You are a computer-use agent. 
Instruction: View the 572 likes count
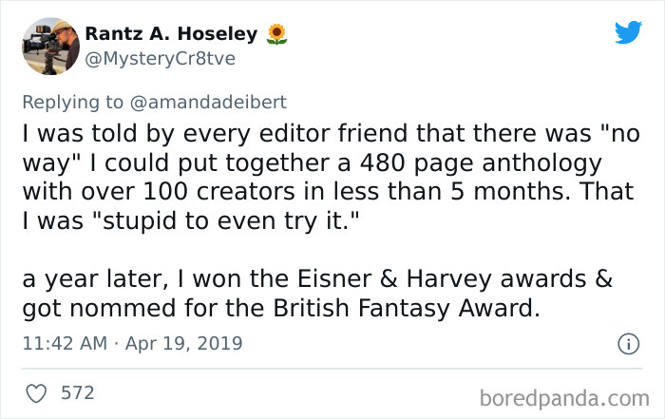[76, 391]
